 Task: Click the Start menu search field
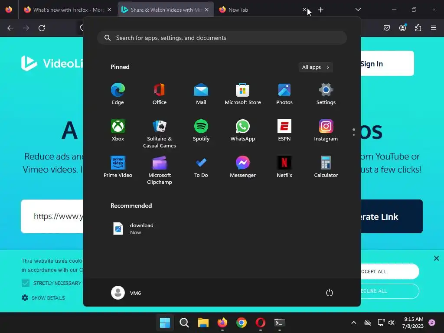coord(222,38)
